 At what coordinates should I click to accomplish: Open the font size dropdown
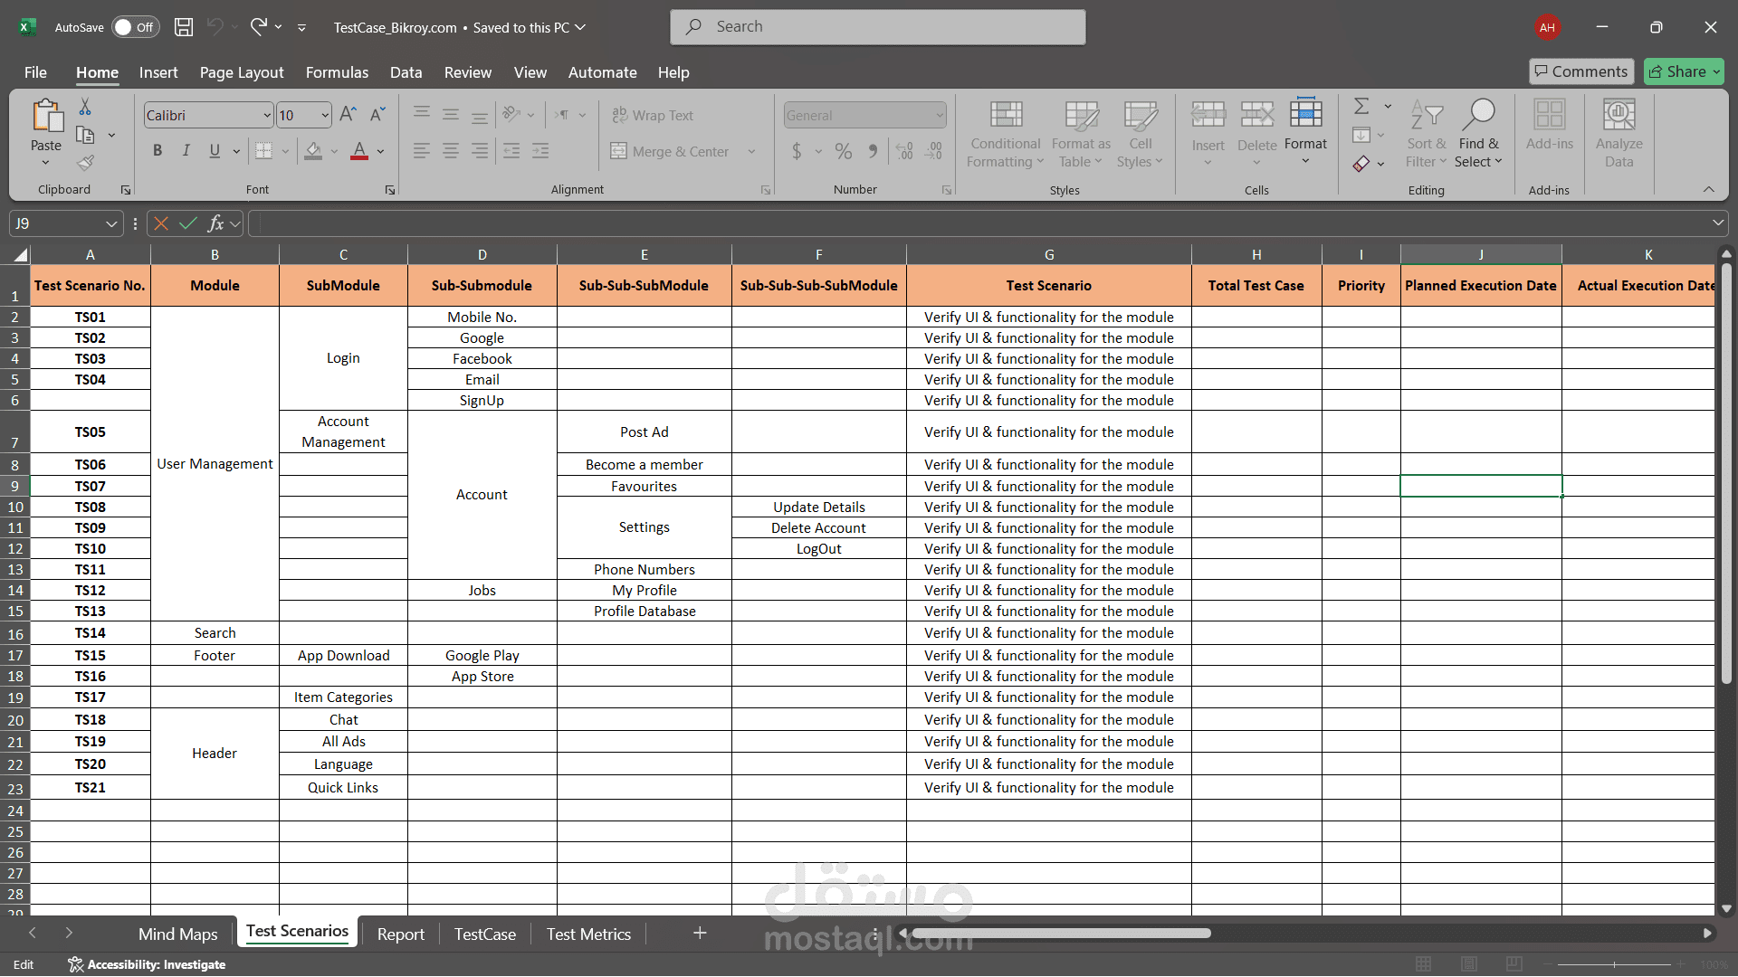325,116
